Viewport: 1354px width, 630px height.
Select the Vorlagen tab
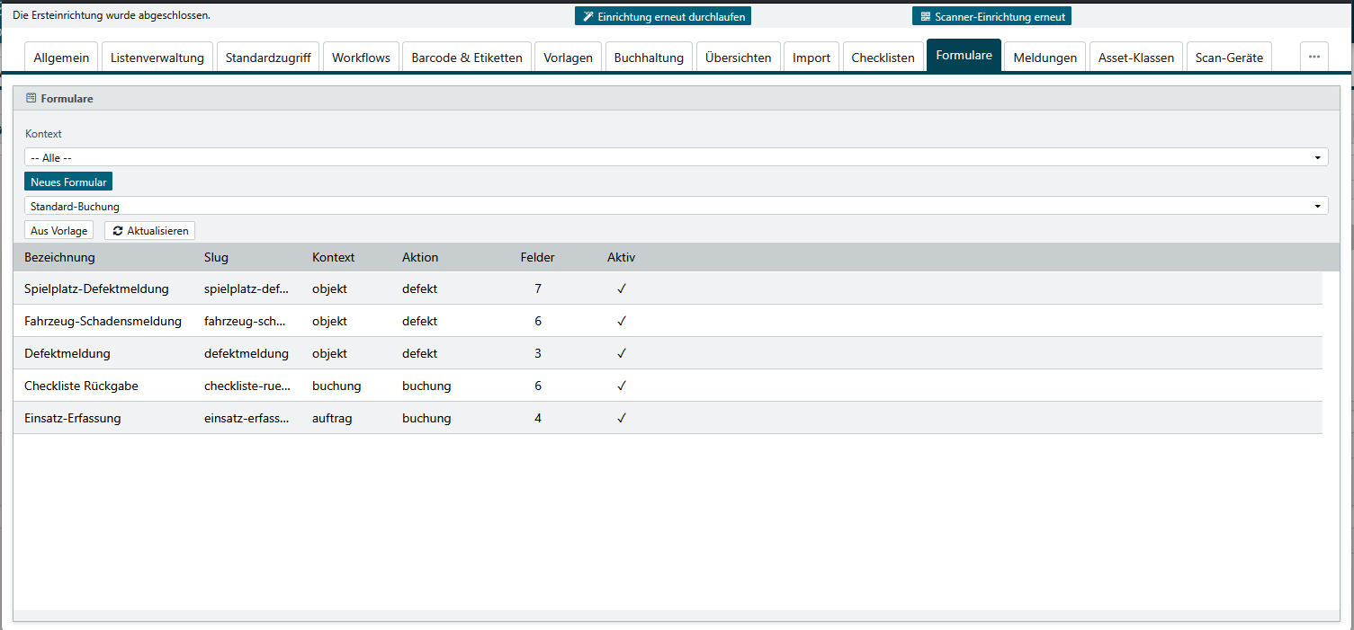[568, 57]
